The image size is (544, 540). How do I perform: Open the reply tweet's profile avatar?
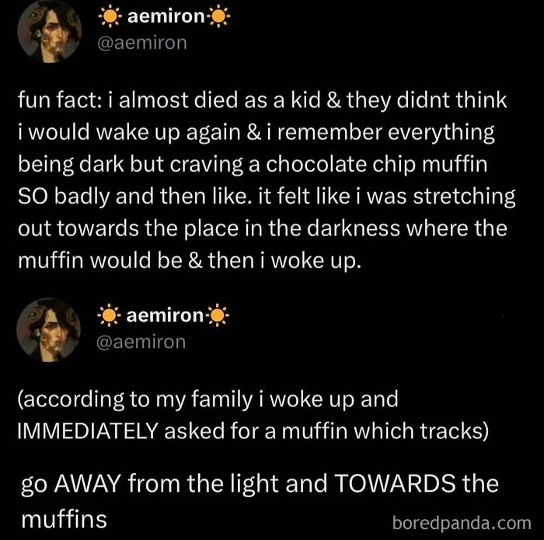[x=50, y=329]
